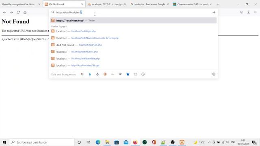Go forward one page
Viewport: 260px width, 146px height.
11,12
